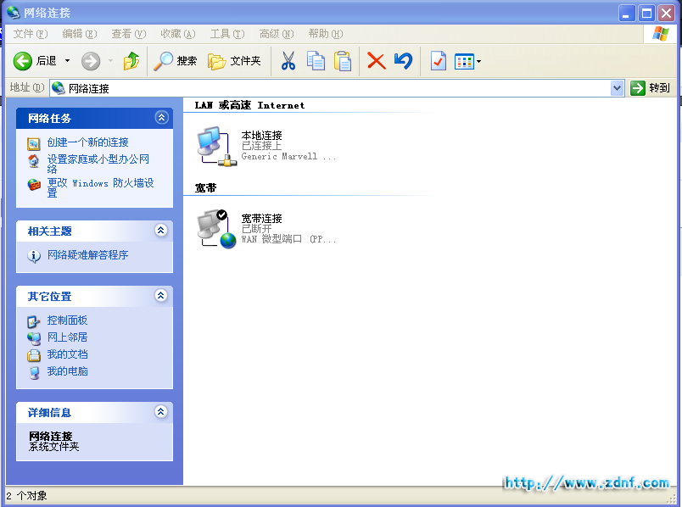Open the 控制面板 link
The height and width of the screenshot is (507, 682).
pyautogui.click(x=67, y=320)
